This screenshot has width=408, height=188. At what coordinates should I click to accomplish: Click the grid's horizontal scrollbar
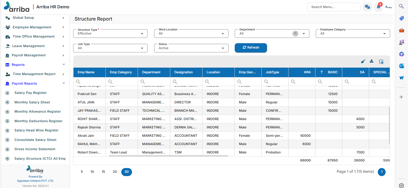click(x=168, y=156)
